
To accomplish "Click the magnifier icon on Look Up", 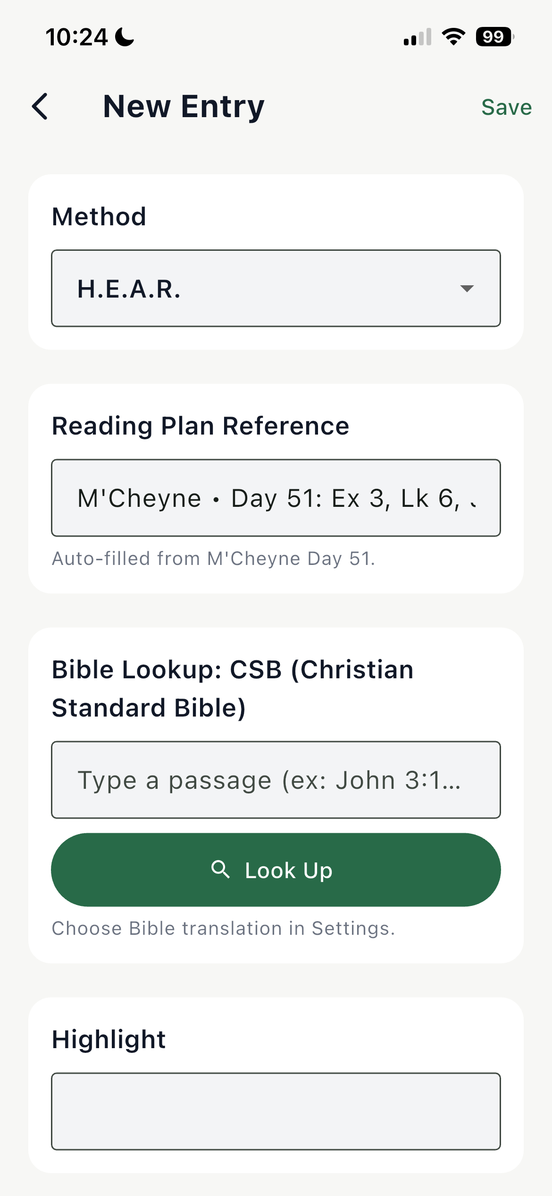I will pyautogui.click(x=220, y=870).
